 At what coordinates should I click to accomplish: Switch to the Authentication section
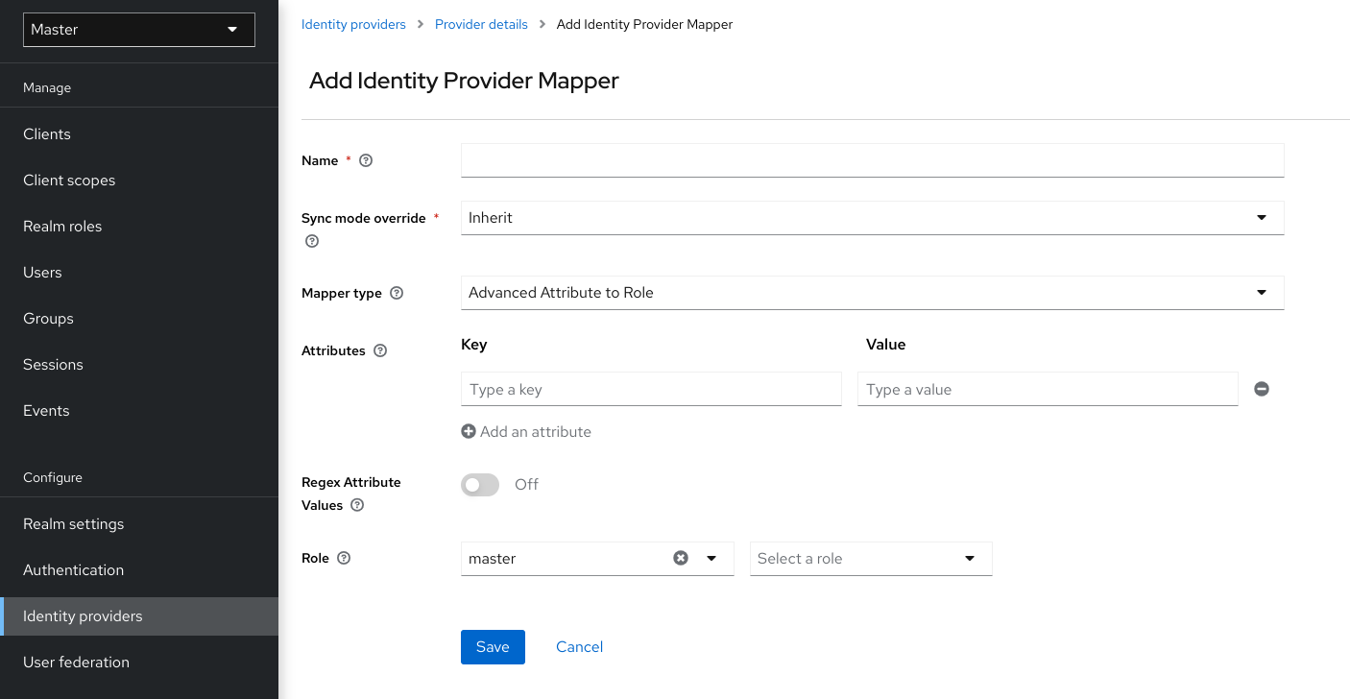pos(73,569)
